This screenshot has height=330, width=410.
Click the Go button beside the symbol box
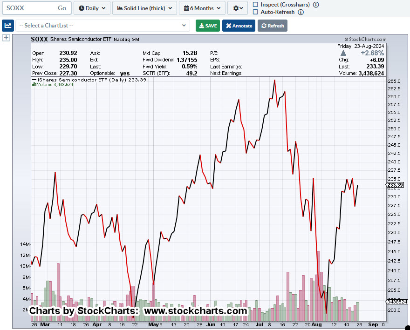[62, 8]
